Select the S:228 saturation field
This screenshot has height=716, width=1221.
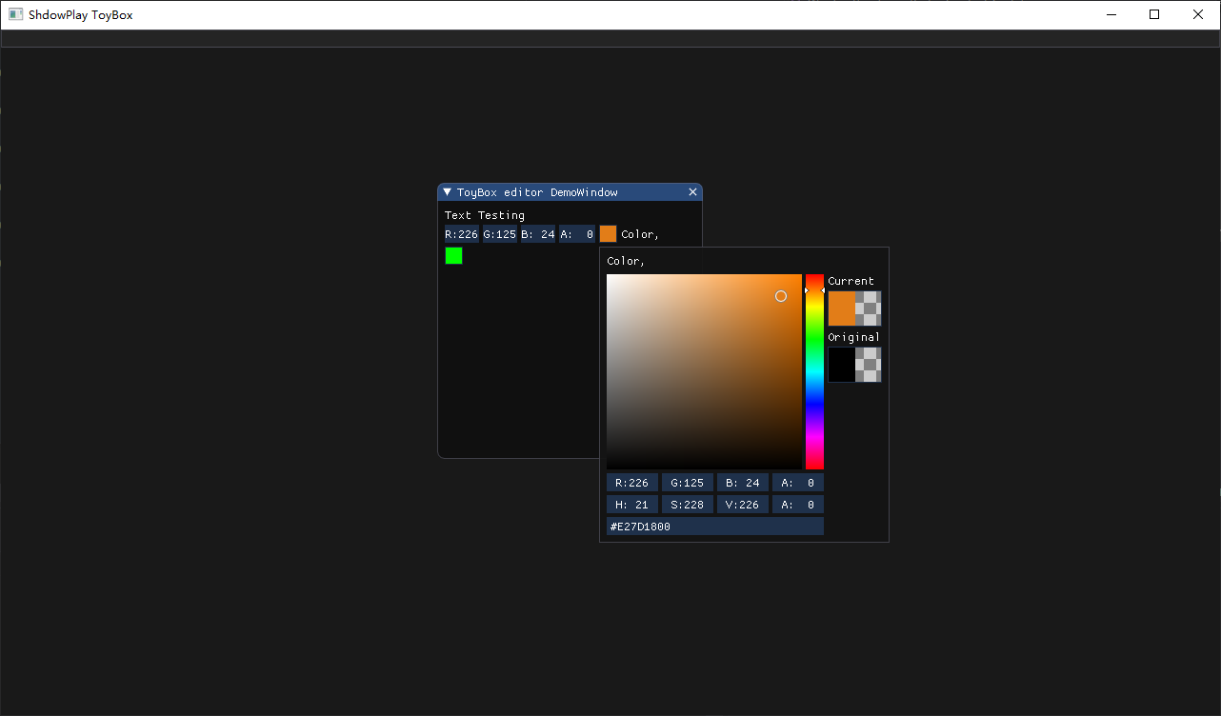click(x=688, y=505)
